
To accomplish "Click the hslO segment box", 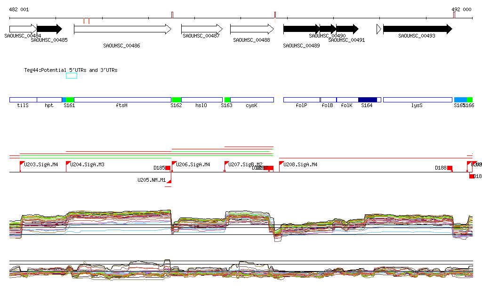I will [201, 100].
